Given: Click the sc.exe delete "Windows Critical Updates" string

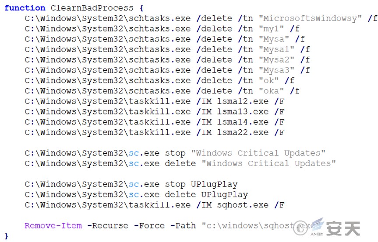Looking at the screenshot, I should pos(269,163).
